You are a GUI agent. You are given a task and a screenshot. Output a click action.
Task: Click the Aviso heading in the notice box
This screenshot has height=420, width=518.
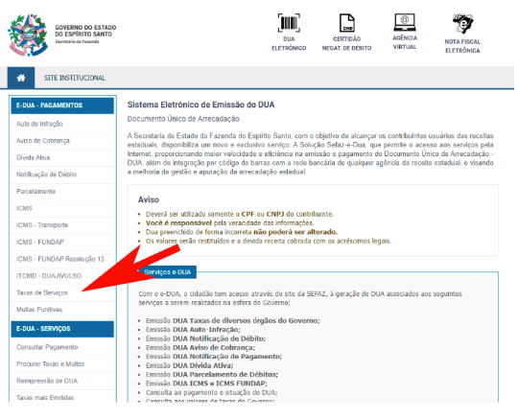tap(149, 199)
